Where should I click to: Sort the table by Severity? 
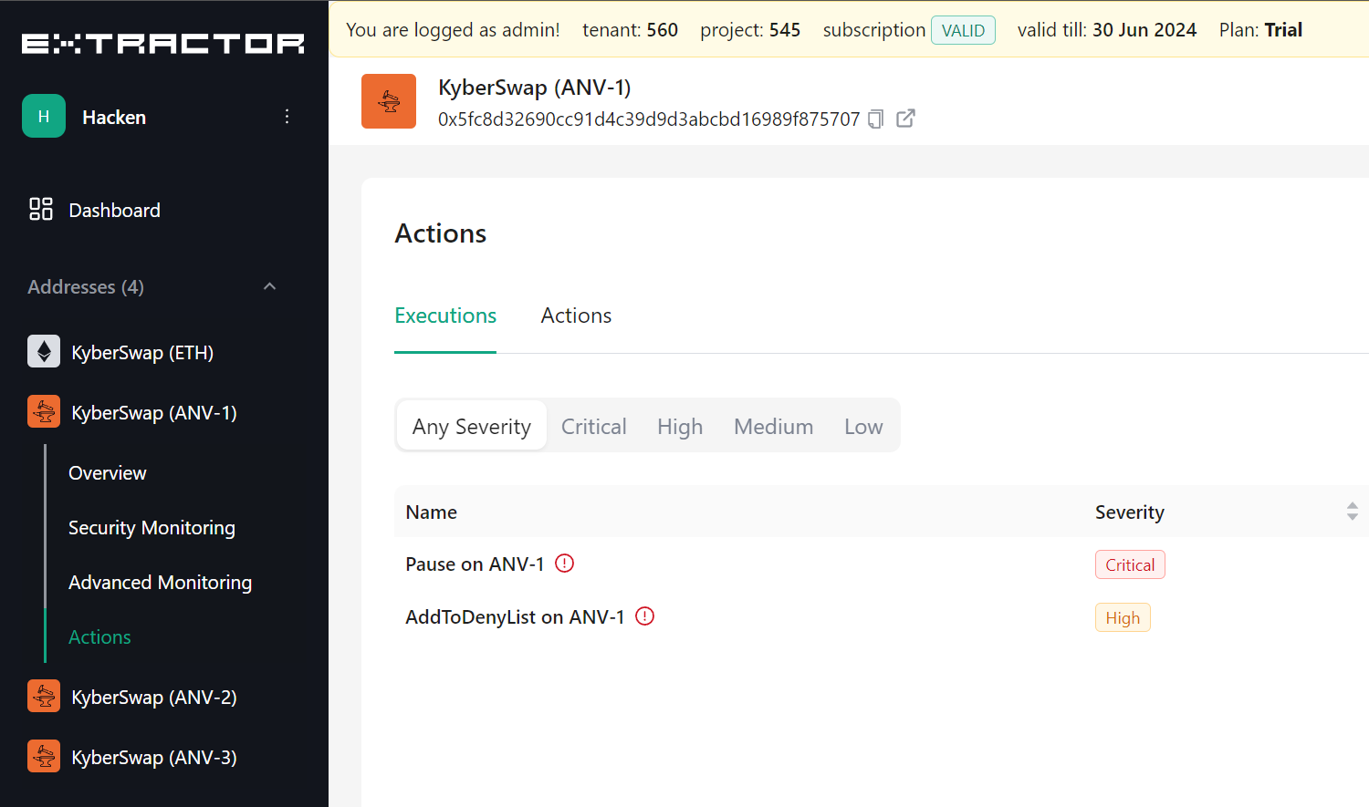(1352, 512)
